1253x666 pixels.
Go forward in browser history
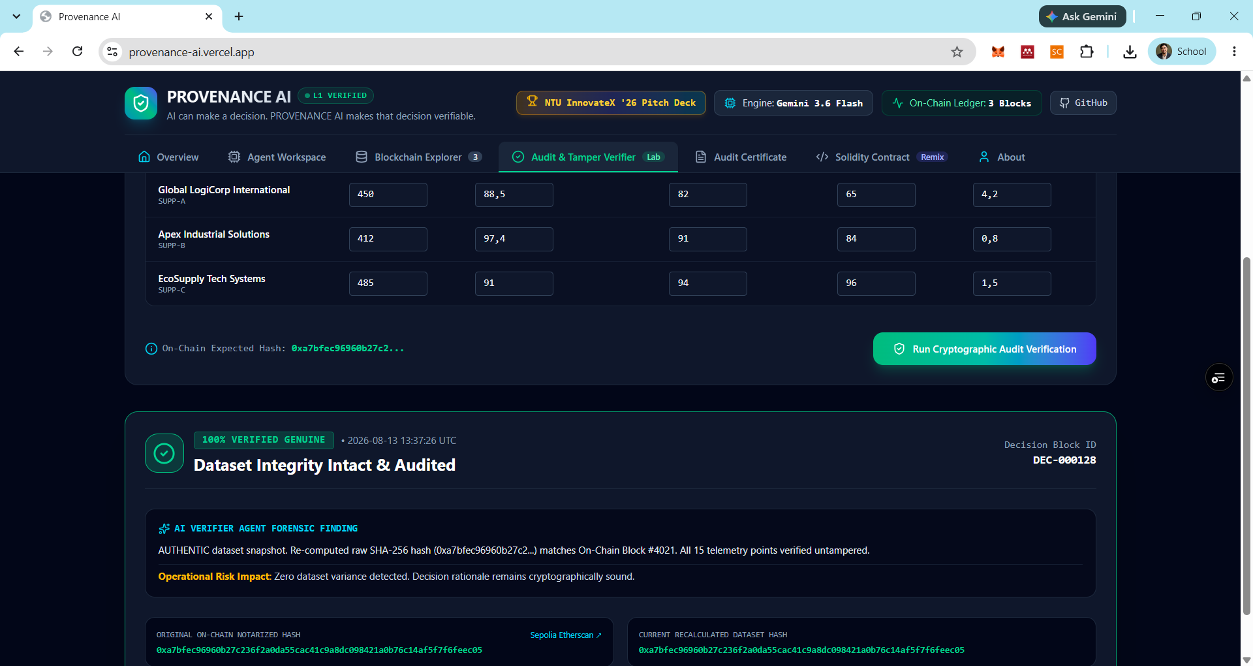[48, 52]
